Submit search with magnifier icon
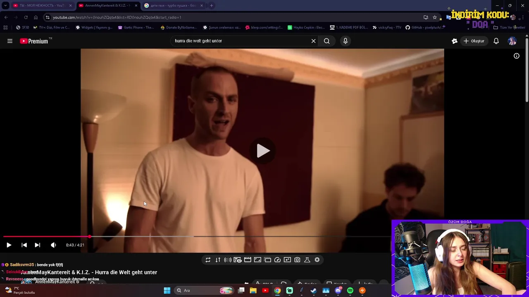Viewport: 529px width, 297px height. pos(327,41)
